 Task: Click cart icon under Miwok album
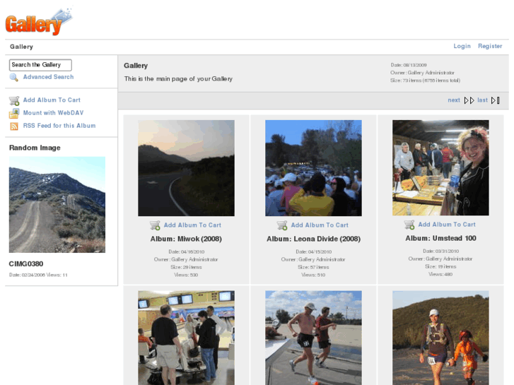click(x=155, y=225)
